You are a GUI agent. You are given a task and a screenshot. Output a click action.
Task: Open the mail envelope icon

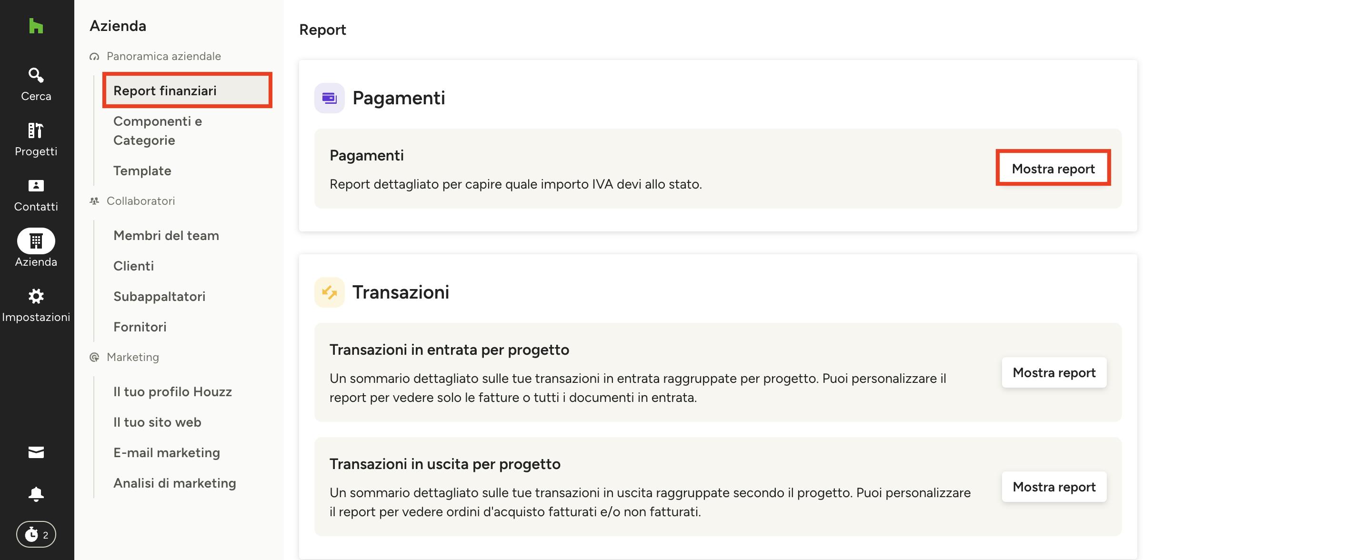point(36,452)
